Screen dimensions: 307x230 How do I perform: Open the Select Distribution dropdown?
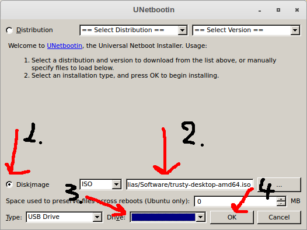point(134,30)
